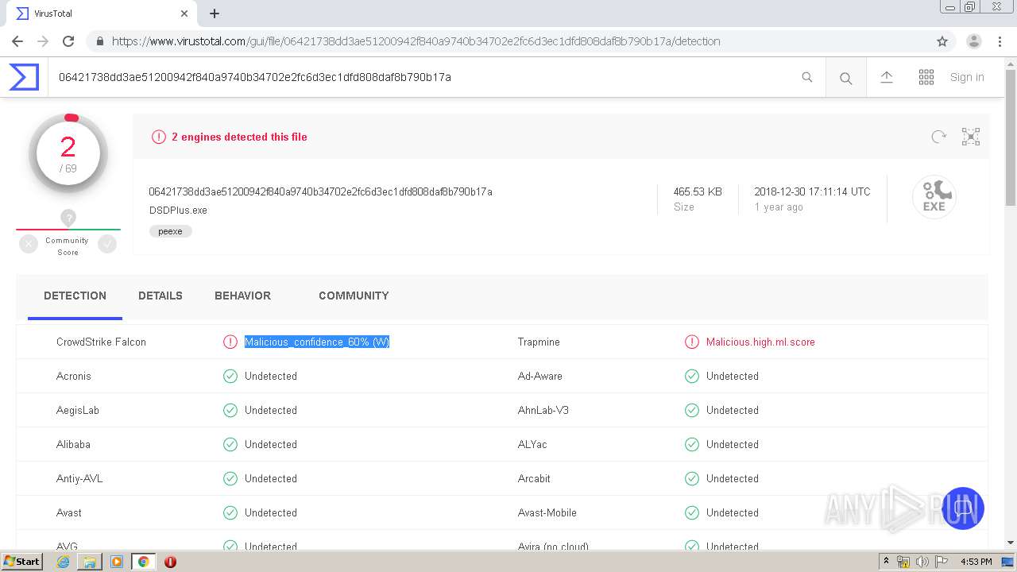Open the blue chat bubble button

click(x=963, y=508)
